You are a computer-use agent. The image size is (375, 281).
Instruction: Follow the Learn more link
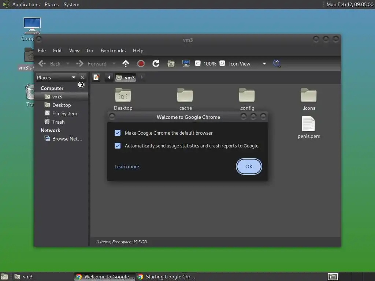127,166
